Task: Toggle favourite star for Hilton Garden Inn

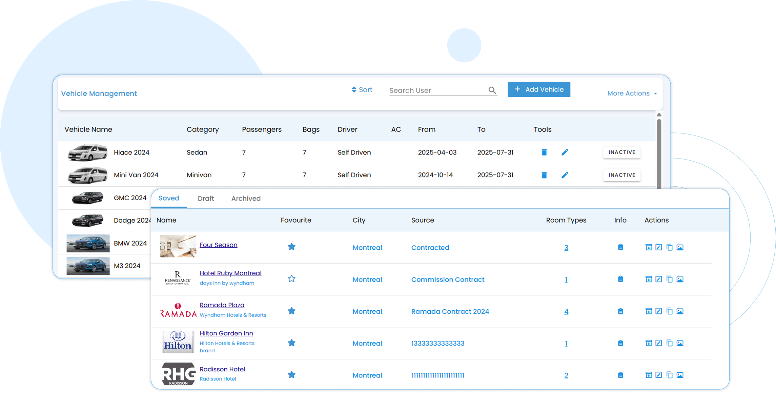Action: [x=291, y=343]
